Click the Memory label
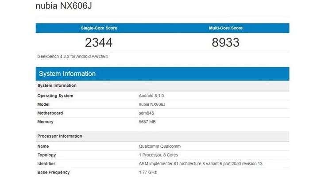The height and width of the screenshot is (177, 332). coord(45,122)
